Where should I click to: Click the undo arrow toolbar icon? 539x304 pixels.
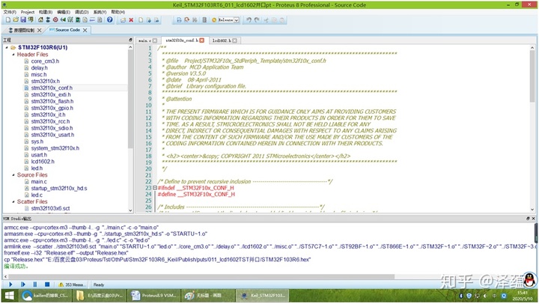point(249,20)
